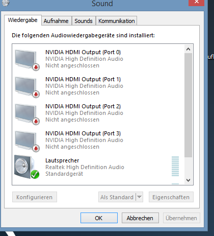214x236 pixels.
Task: Click Nicht angeschlossen under Port 0
Action: click(72, 65)
